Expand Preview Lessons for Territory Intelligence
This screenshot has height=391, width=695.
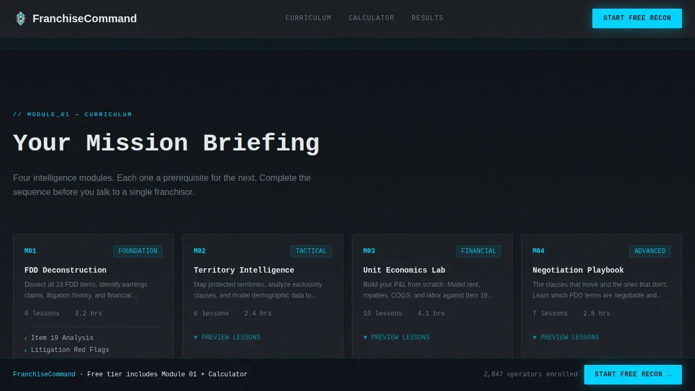pyautogui.click(x=227, y=337)
